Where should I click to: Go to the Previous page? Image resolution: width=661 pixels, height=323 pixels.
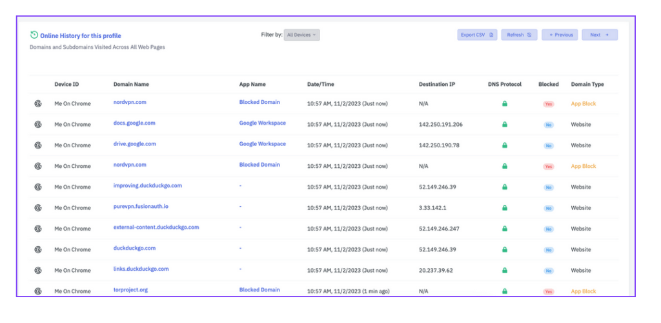(x=559, y=35)
